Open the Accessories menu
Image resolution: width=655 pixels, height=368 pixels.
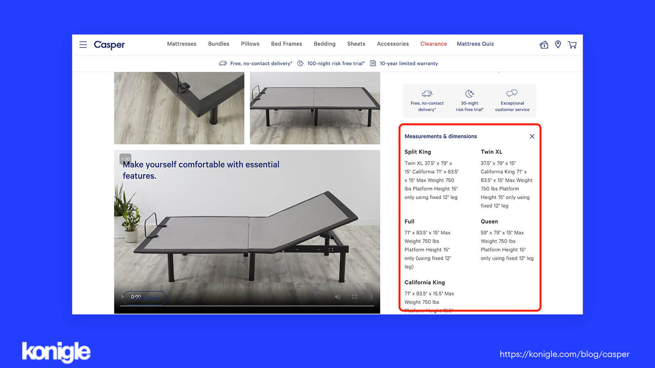point(393,44)
